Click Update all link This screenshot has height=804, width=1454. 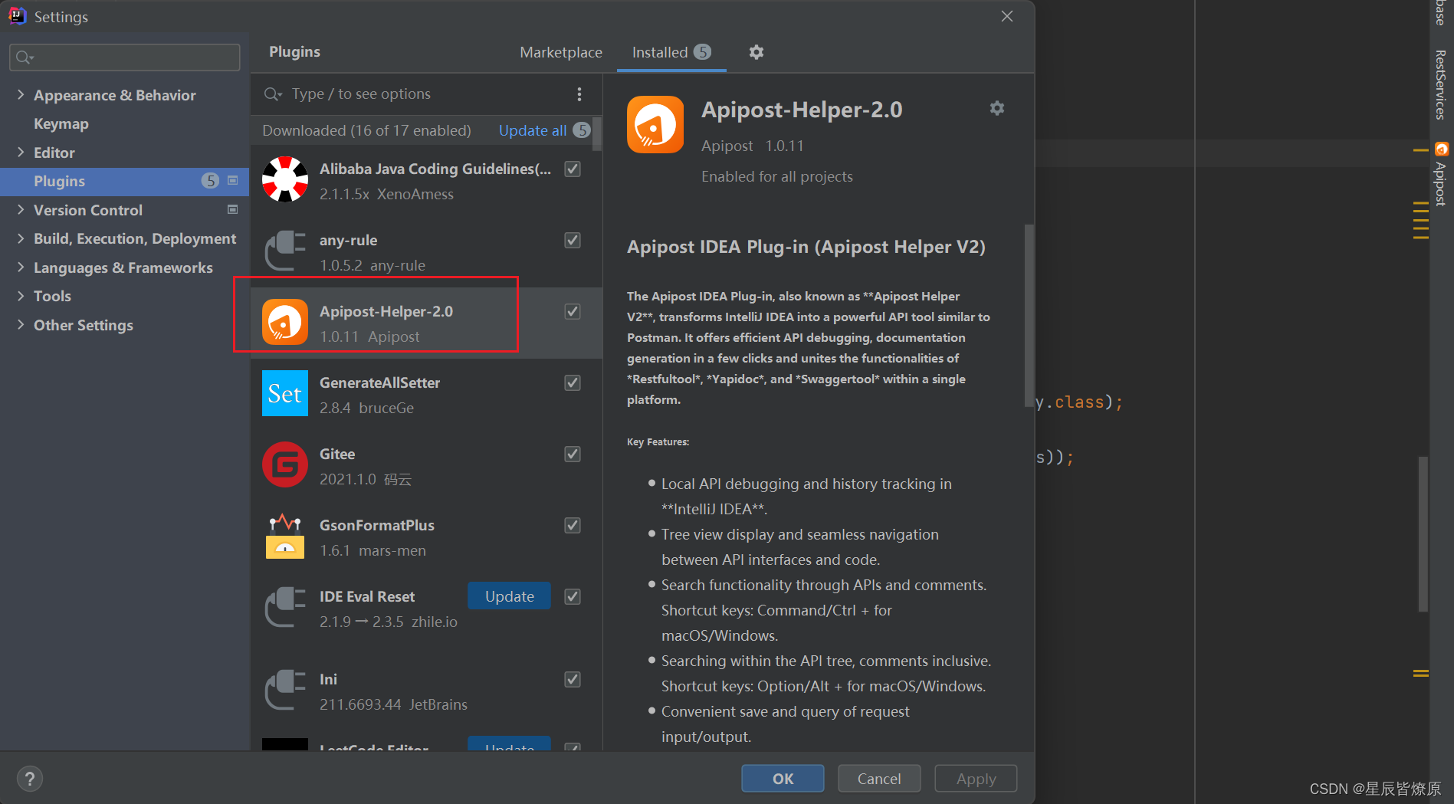coord(533,130)
